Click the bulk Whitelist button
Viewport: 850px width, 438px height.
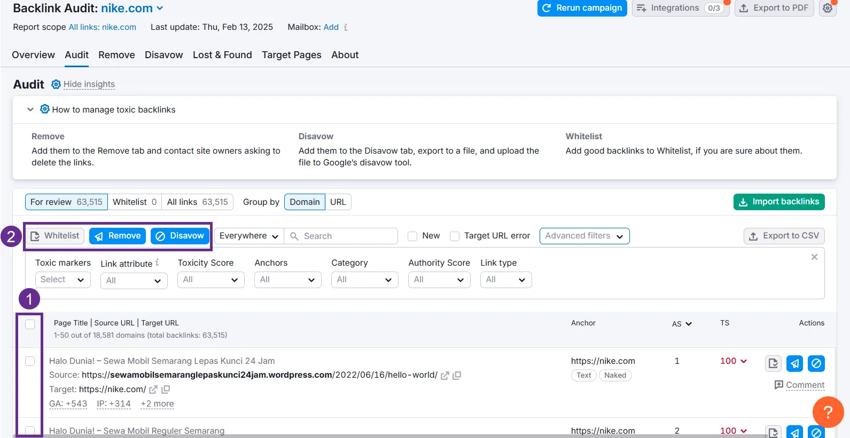tap(55, 236)
